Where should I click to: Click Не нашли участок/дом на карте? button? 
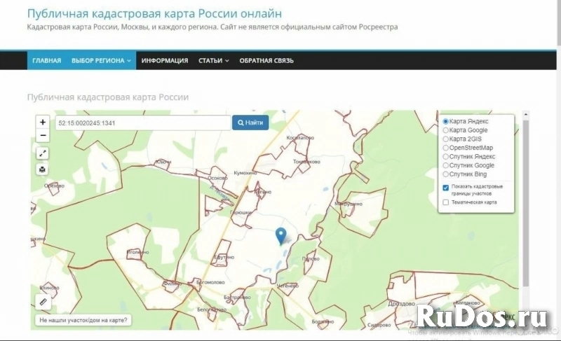pos(83,320)
